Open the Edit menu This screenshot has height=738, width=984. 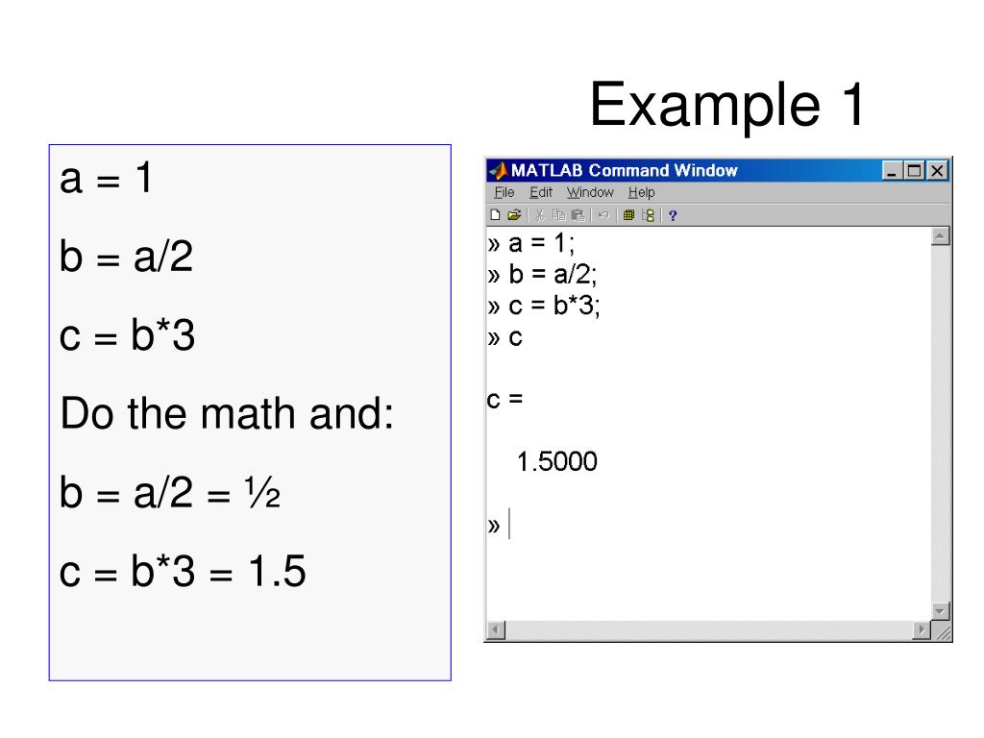coord(541,192)
